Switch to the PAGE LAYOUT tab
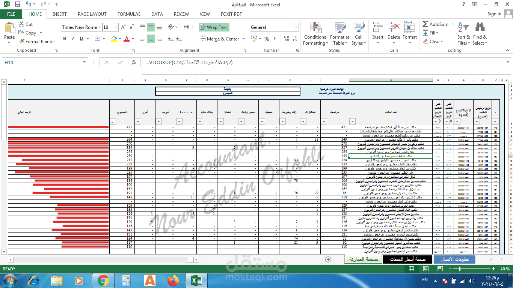 [x=92, y=14]
